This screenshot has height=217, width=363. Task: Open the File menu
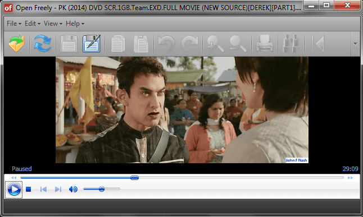point(14,24)
